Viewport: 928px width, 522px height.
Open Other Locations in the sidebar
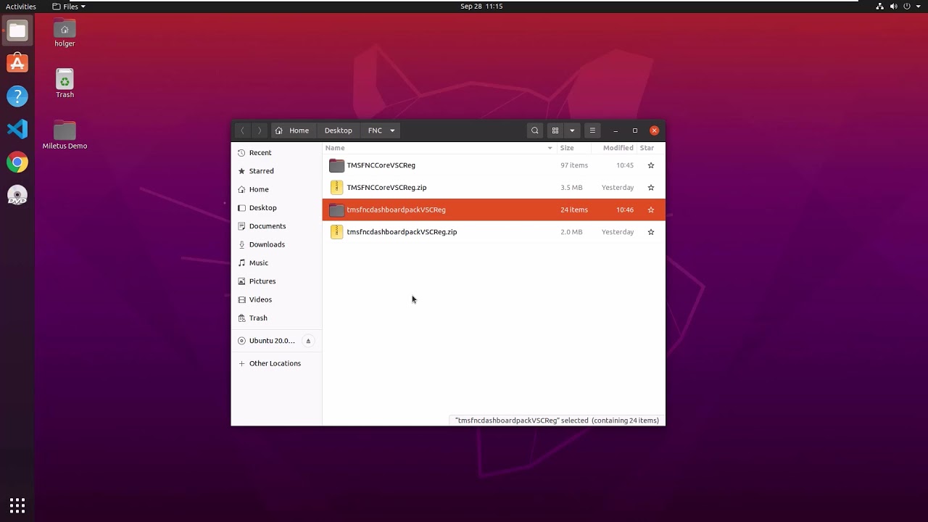tap(276, 363)
